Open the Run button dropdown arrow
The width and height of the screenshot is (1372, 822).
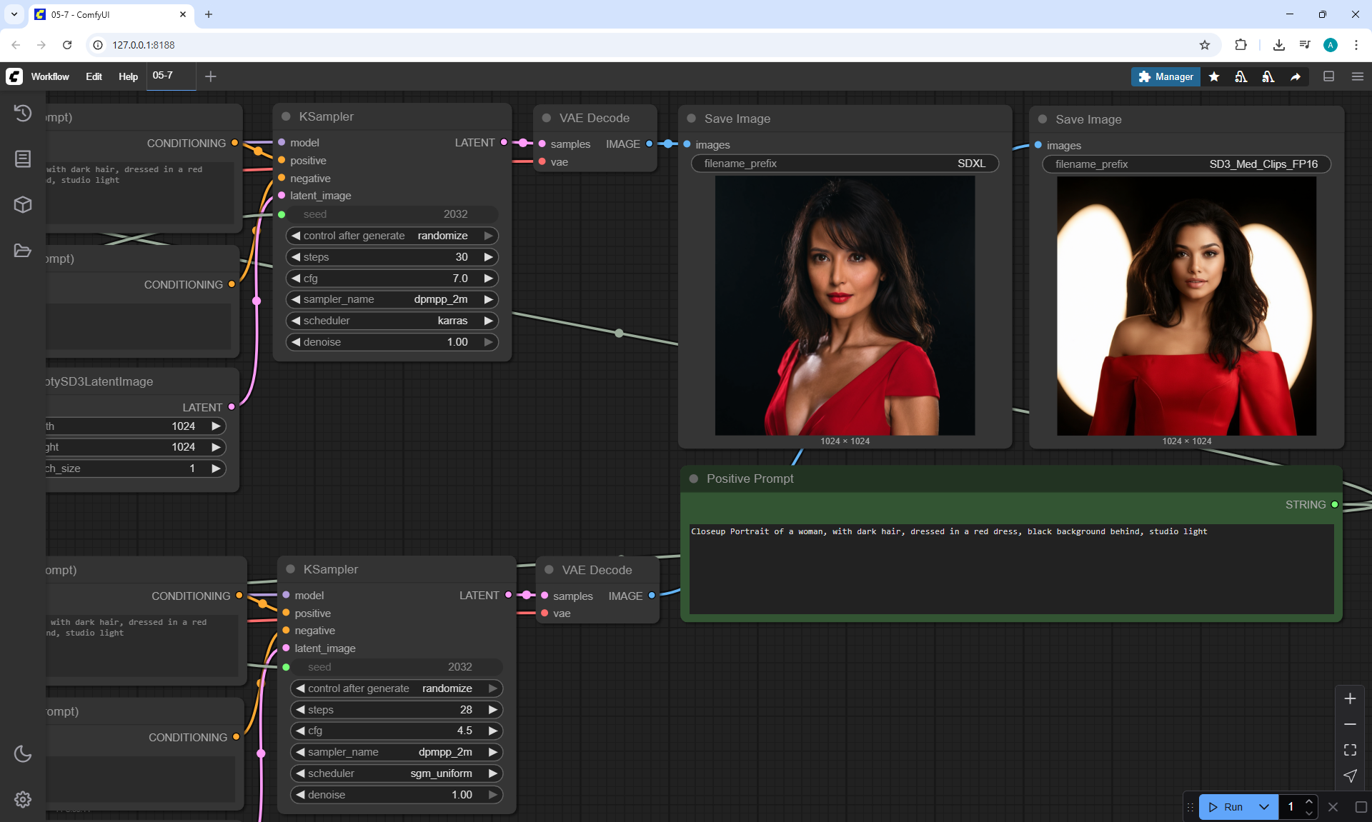1263,807
